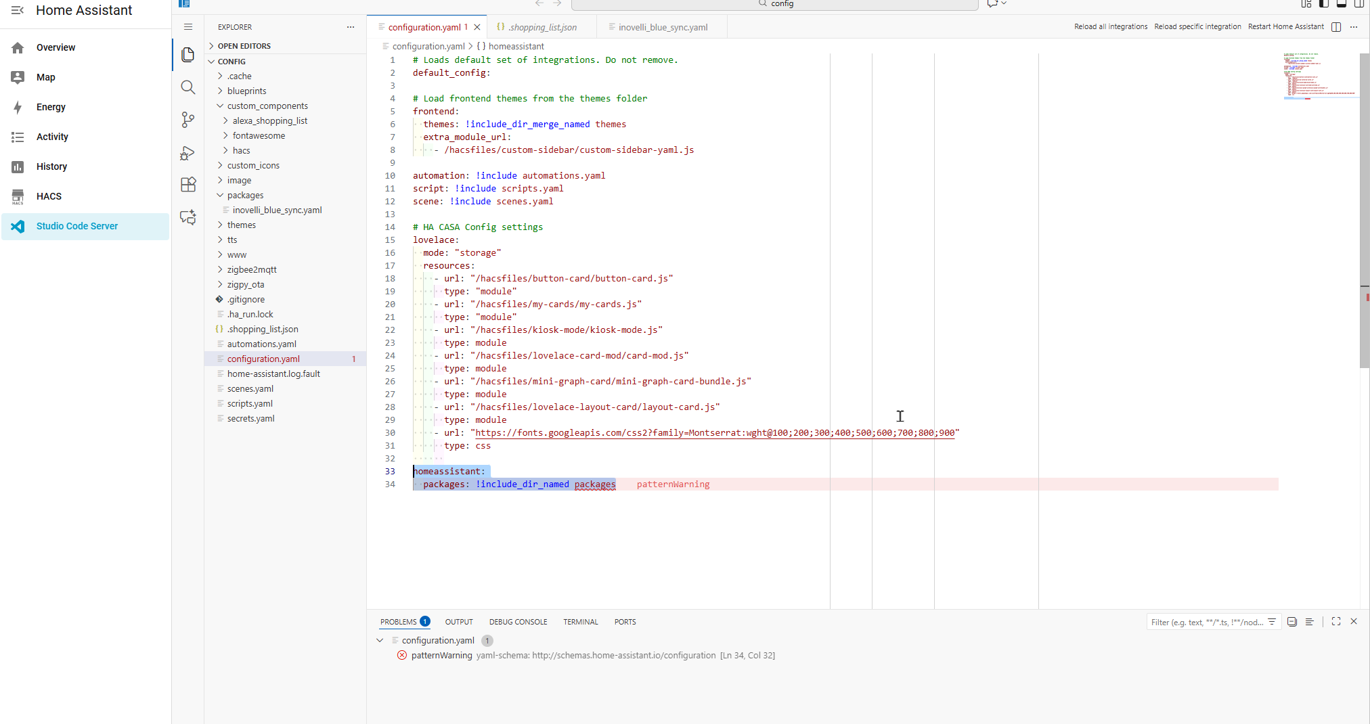Customize editor layout from title bar
Image resolution: width=1370 pixels, height=724 pixels.
tap(1306, 3)
